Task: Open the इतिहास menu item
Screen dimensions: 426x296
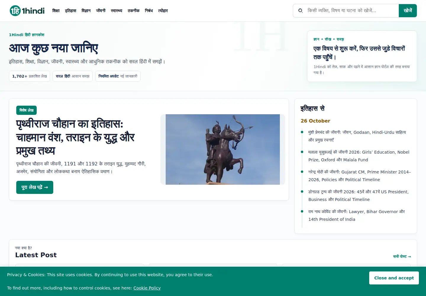Action: pyautogui.click(x=71, y=11)
